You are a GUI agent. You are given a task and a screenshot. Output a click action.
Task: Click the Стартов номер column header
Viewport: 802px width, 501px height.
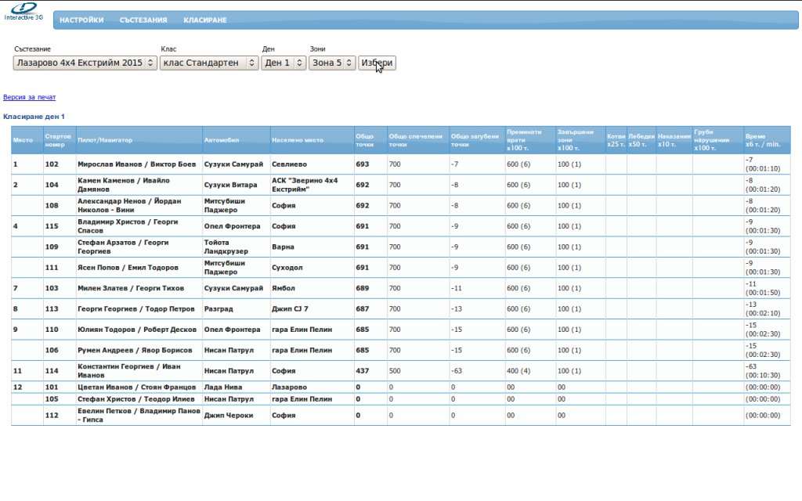pos(58,140)
